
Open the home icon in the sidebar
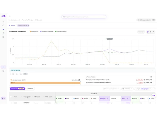coord(3,22)
